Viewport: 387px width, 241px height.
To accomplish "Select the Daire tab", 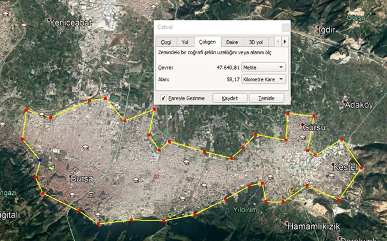I will 232,42.
